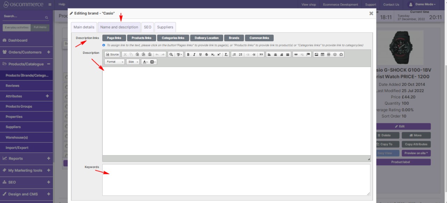The height and width of the screenshot is (203, 447).
Task: Insert a table into the description
Action: [323, 55]
